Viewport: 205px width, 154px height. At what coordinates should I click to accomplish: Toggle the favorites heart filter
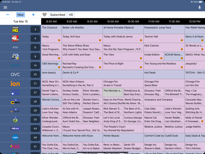pos(45,15)
